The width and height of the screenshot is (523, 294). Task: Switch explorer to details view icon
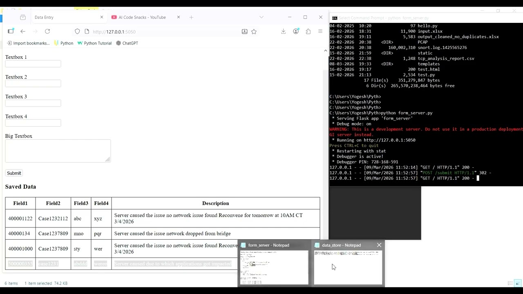[510, 283]
